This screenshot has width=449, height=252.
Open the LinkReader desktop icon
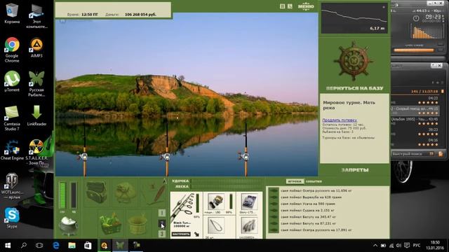pos(36,115)
